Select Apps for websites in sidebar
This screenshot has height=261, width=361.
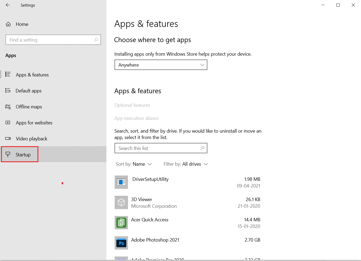point(34,123)
